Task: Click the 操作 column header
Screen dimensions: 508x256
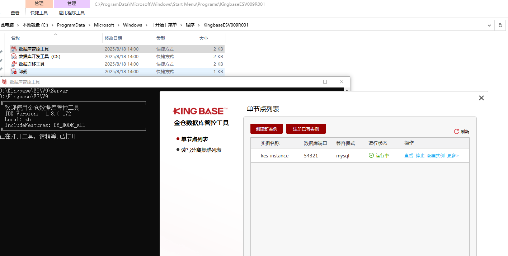Action: coord(409,143)
